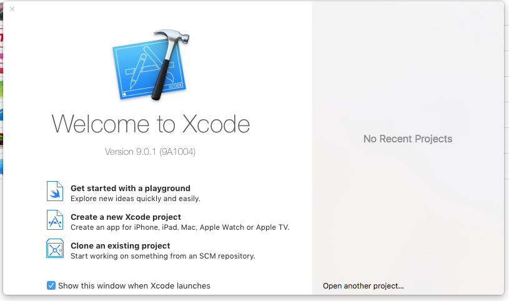Click the clone repository SCM icon

tap(55, 249)
